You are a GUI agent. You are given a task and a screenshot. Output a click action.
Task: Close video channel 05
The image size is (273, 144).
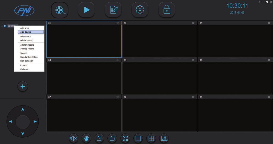[x=193, y=60]
